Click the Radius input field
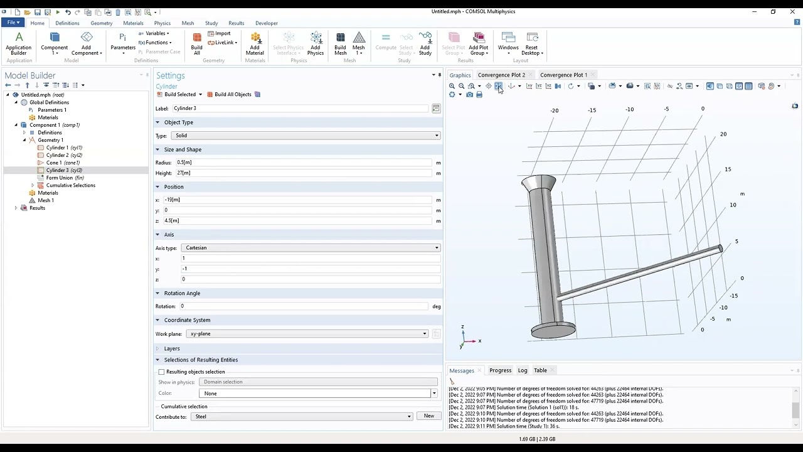 (x=304, y=163)
